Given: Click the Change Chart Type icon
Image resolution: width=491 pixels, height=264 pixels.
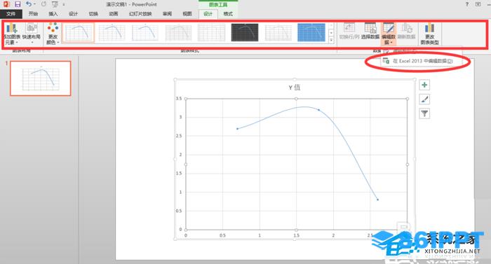Looking at the screenshot, I should (x=429, y=28).
